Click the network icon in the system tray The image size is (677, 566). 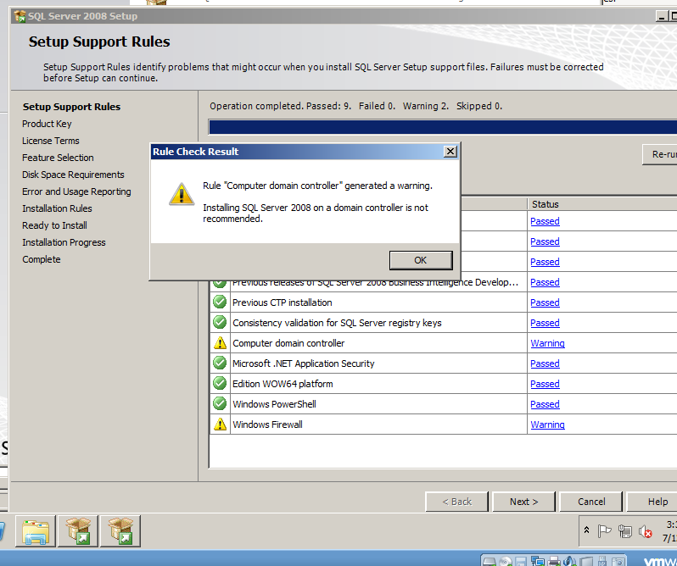point(624,531)
